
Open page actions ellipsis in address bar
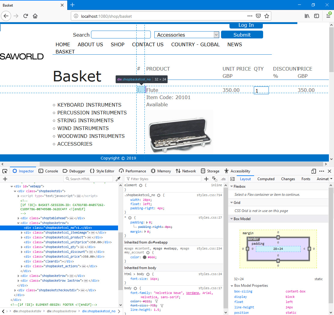[250, 16]
